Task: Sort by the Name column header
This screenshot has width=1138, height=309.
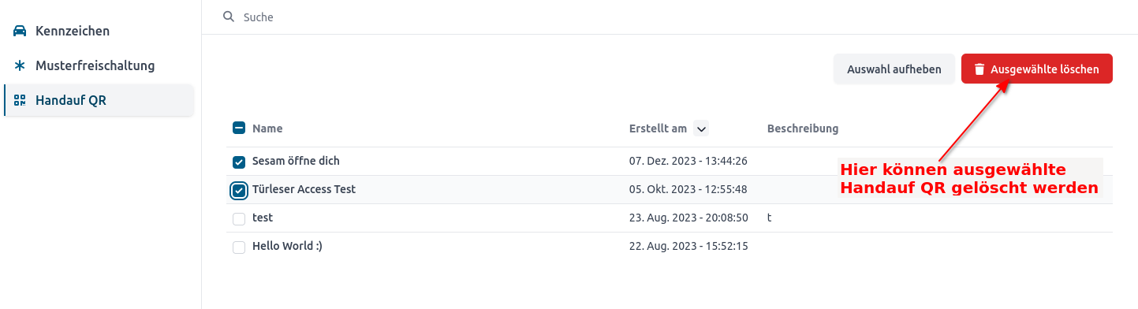Action: 267,128
